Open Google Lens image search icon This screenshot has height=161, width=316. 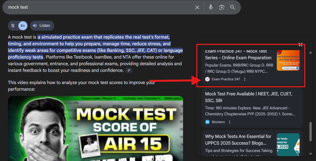pos(222,7)
